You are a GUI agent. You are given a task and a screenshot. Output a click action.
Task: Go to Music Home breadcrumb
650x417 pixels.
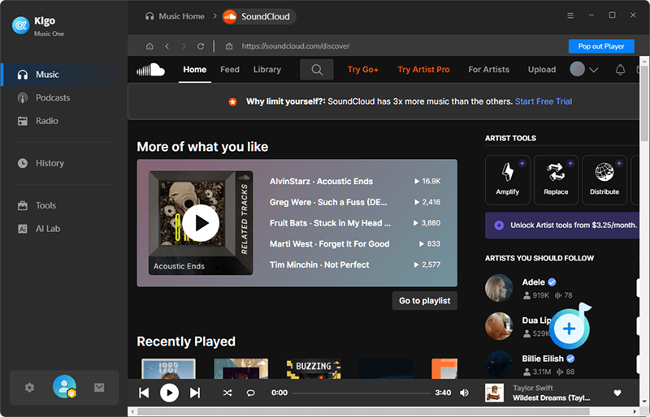pos(175,16)
